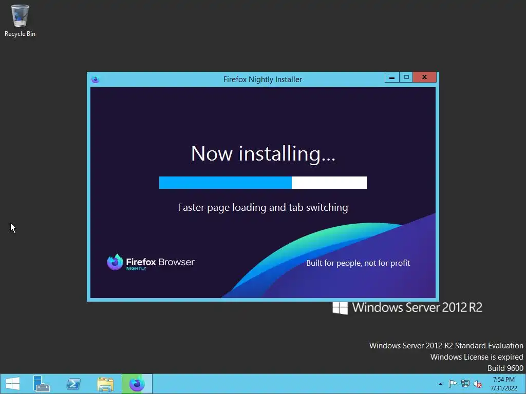The width and height of the screenshot is (526, 394).
Task: Maximize the Firefox Nightly Installer window
Action: 406,77
